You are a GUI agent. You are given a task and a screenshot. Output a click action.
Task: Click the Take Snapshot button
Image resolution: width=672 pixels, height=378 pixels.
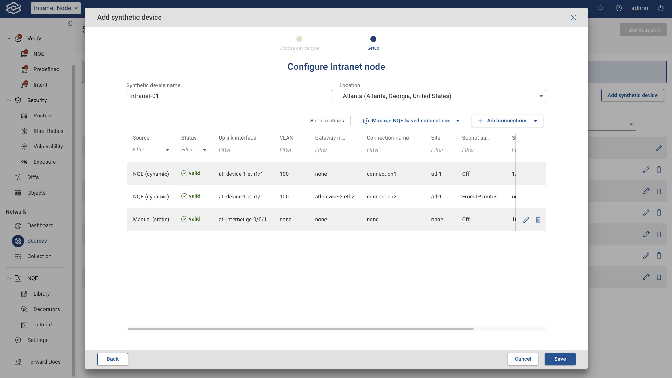pyautogui.click(x=643, y=29)
